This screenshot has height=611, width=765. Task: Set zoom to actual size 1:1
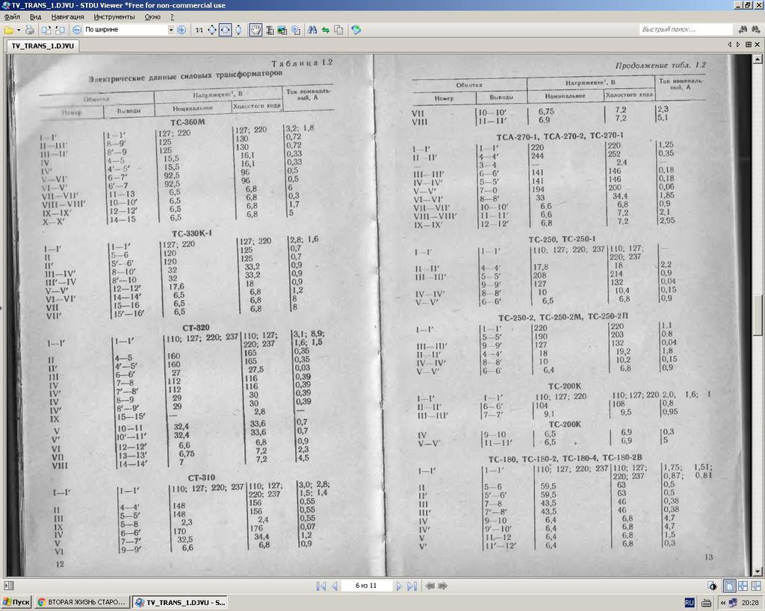199,30
